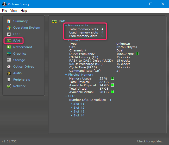Screen dimensions: 169x145
Task: Open the Optical Drives disc icon
Action: [9, 67]
